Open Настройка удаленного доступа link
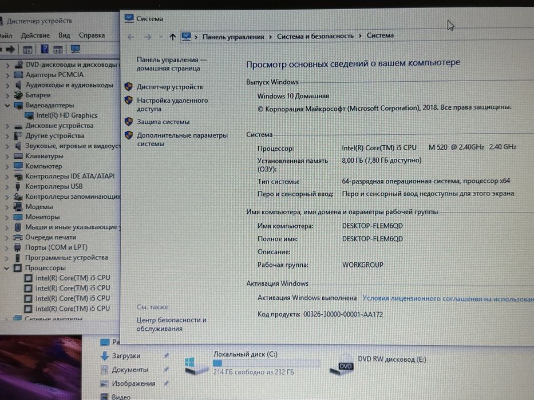Screen dimensions: 534x400 click(x=172, y=105)
